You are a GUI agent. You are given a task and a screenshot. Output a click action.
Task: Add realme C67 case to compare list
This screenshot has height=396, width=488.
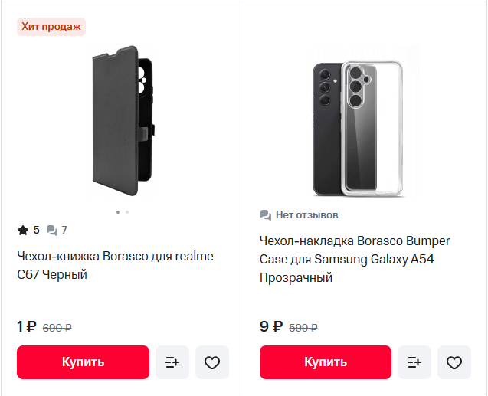(x=172, y=362)
